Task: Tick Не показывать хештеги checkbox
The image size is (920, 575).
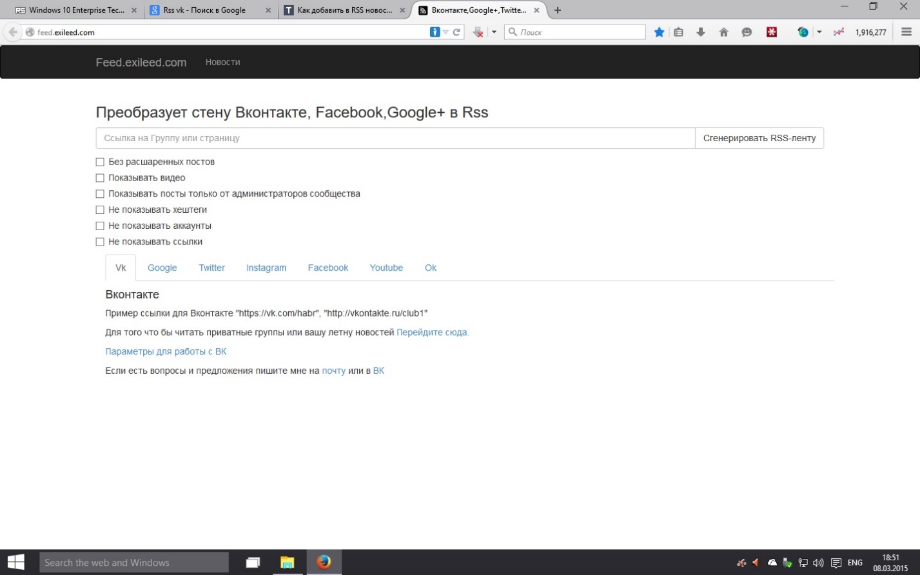Action: (100, 210)
